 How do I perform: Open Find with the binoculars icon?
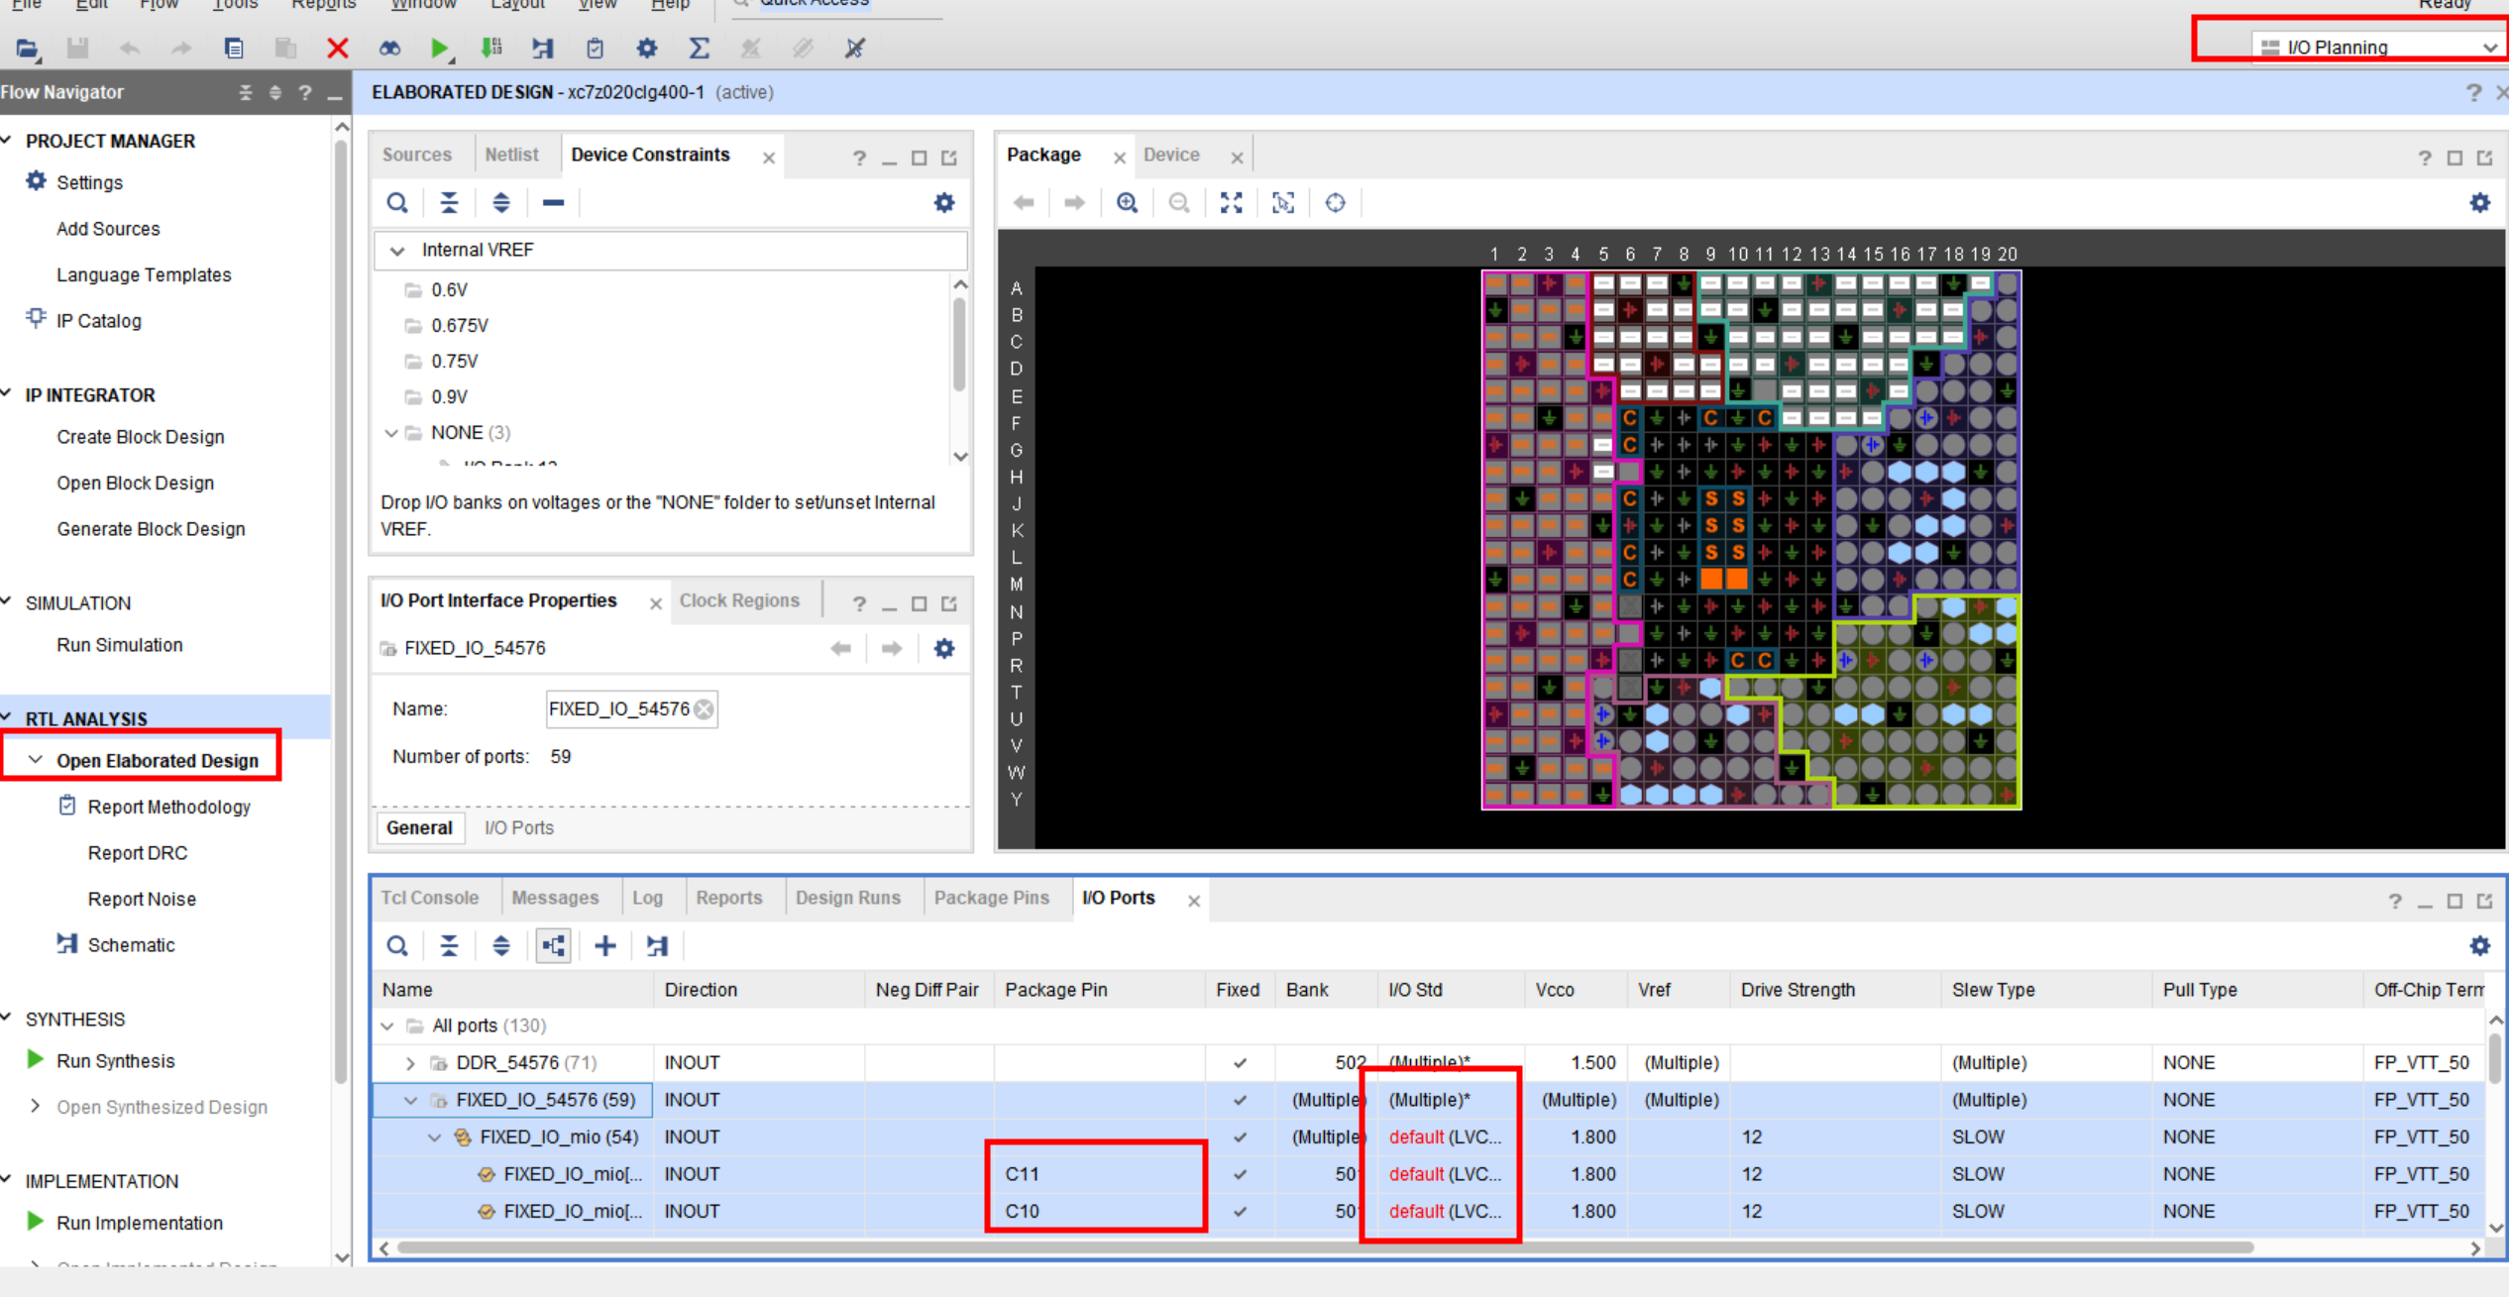[389, 48]
